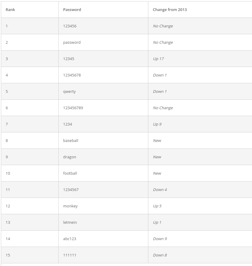The height and width of the screenshot is (266, 252).
Task: Click the qwerty password cell
Action: tap(69, 92)
